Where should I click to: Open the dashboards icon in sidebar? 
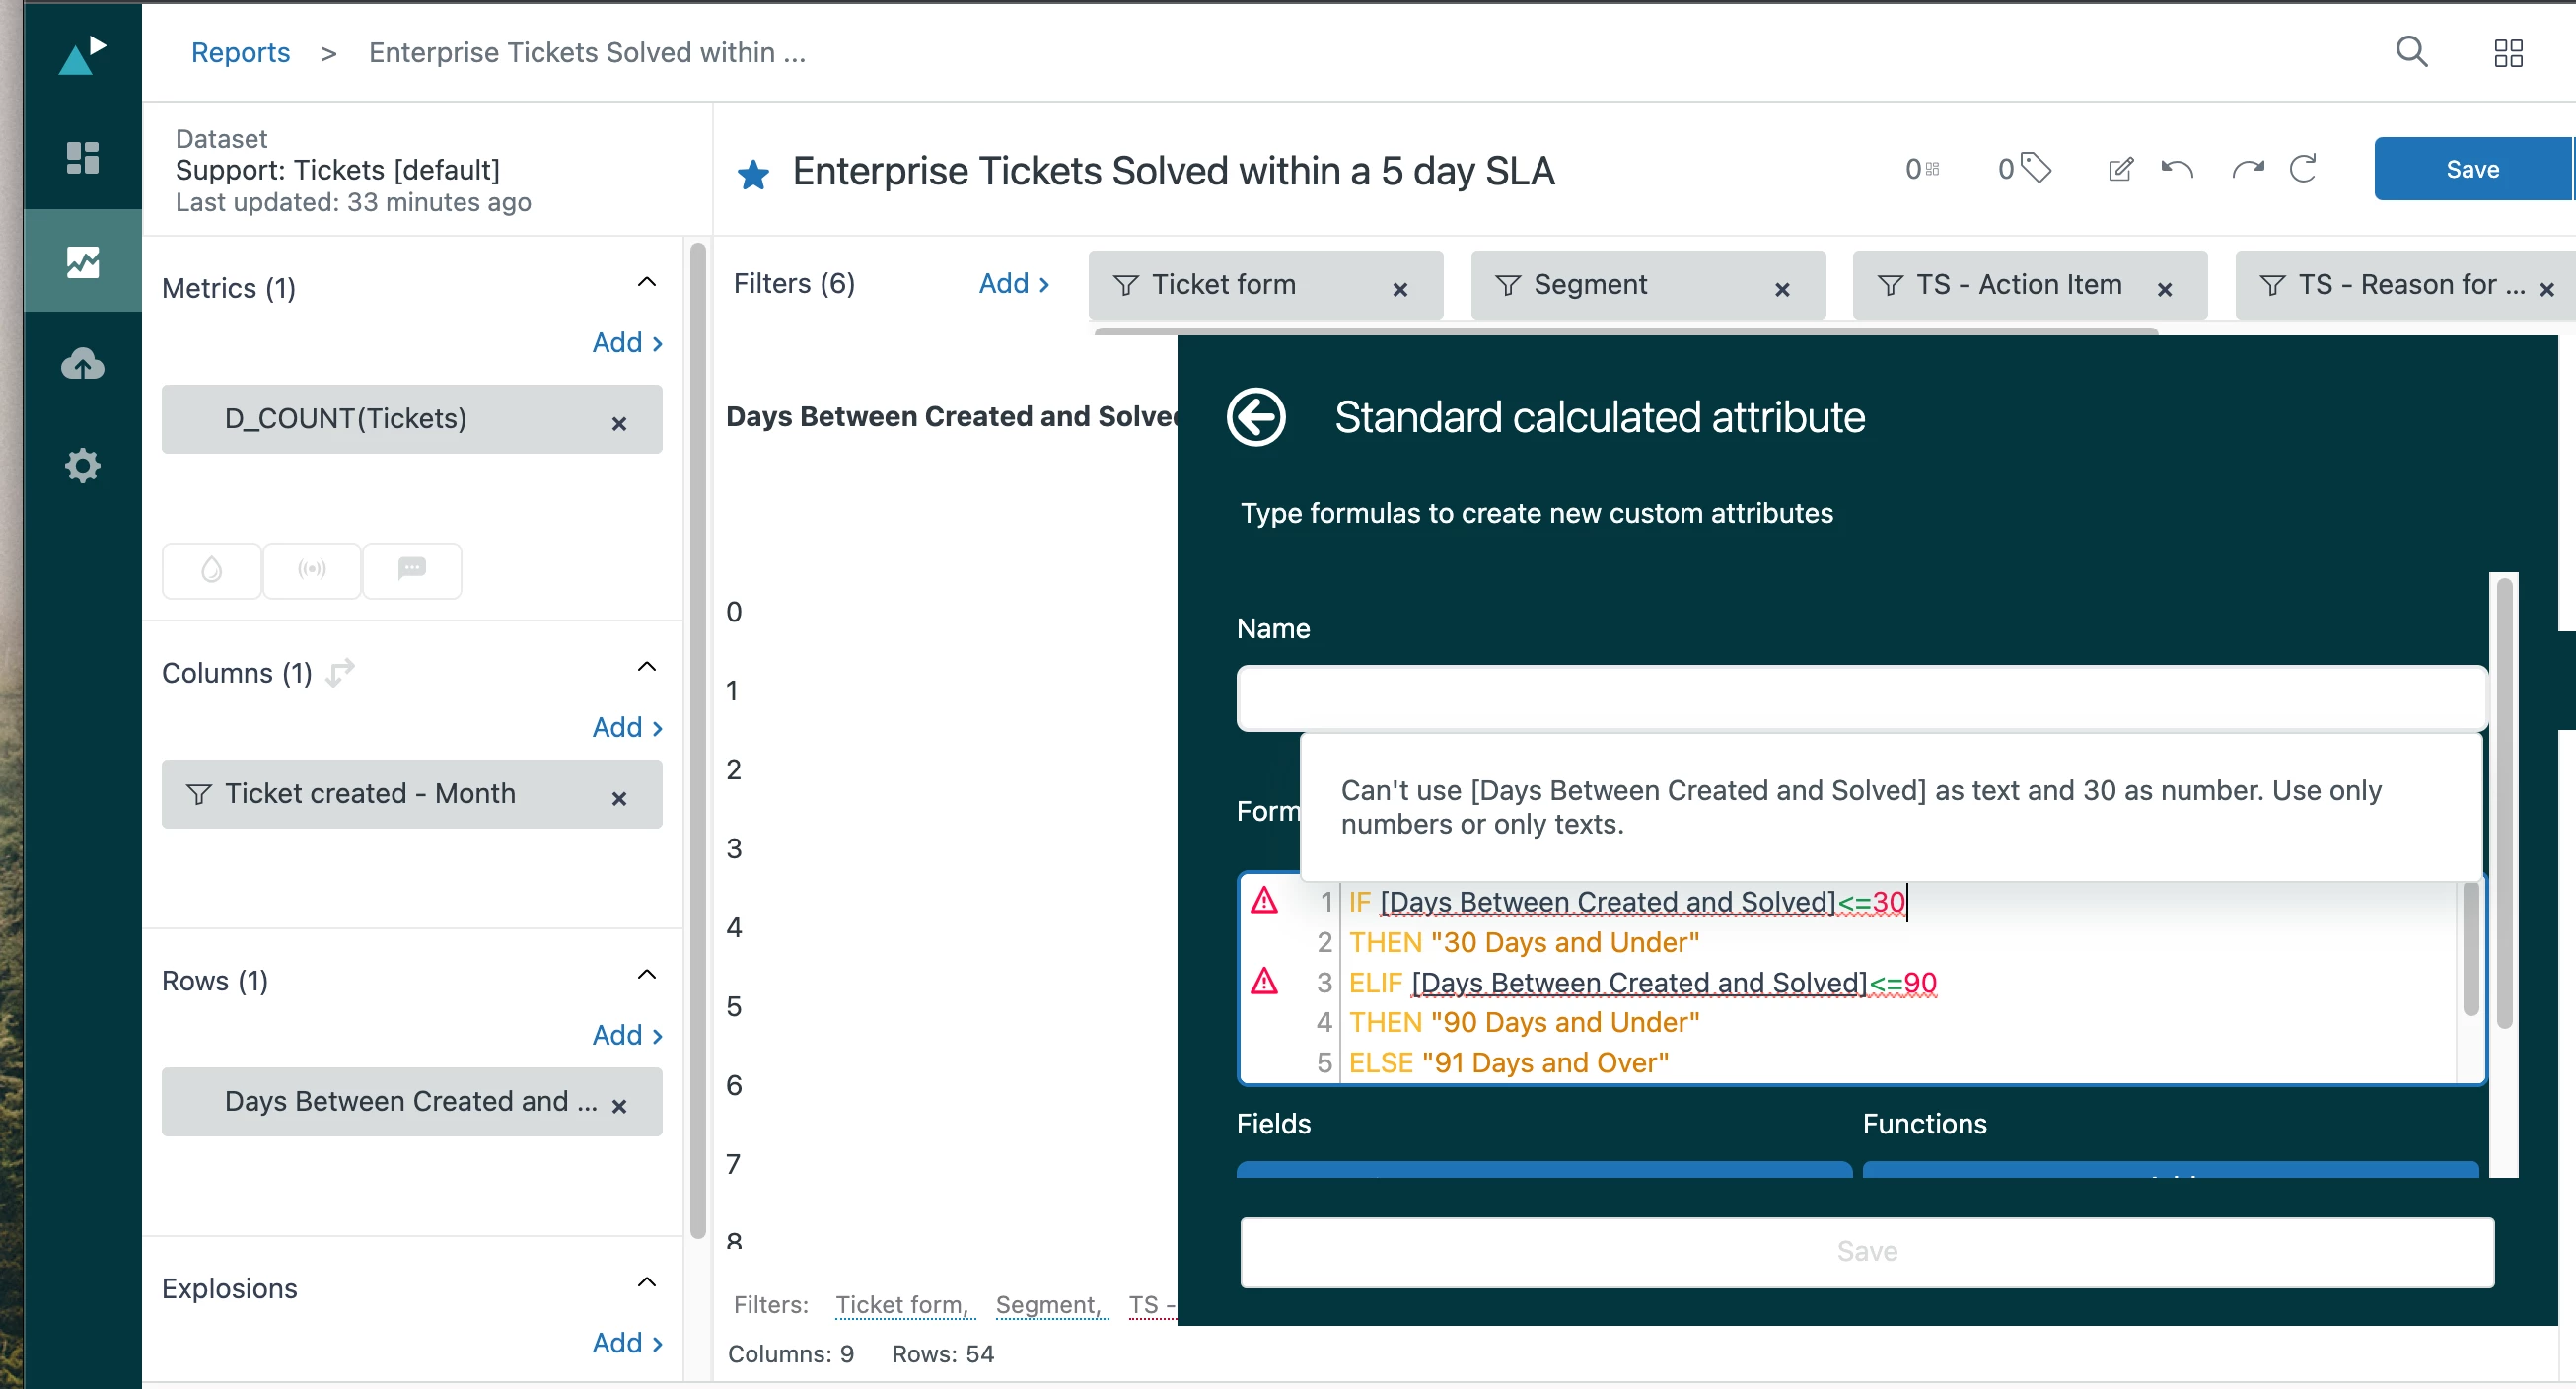pos(82,158)
